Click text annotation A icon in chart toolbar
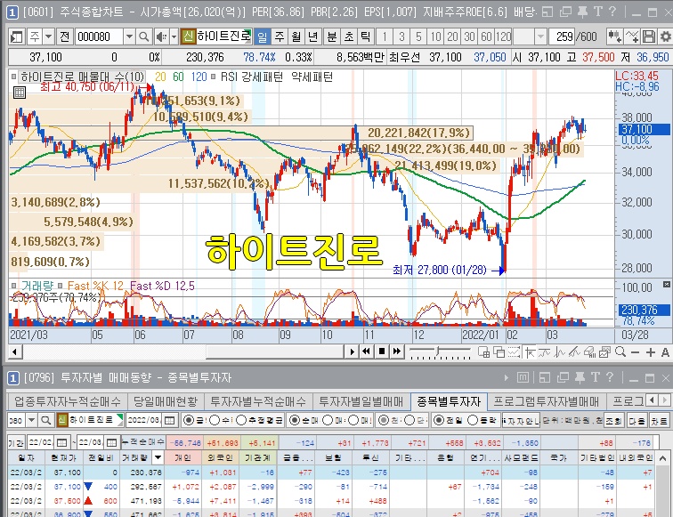The image size is (673, 517). [x=665, y=352]
